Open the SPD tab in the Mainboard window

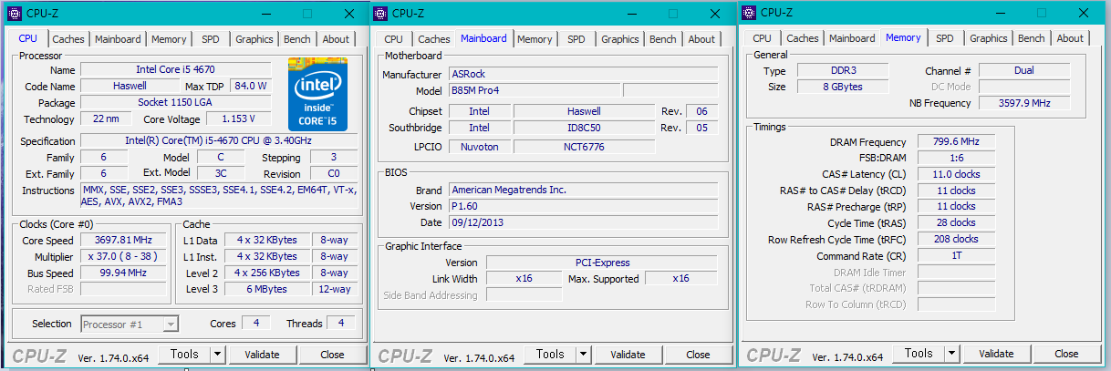click(576, 39)
